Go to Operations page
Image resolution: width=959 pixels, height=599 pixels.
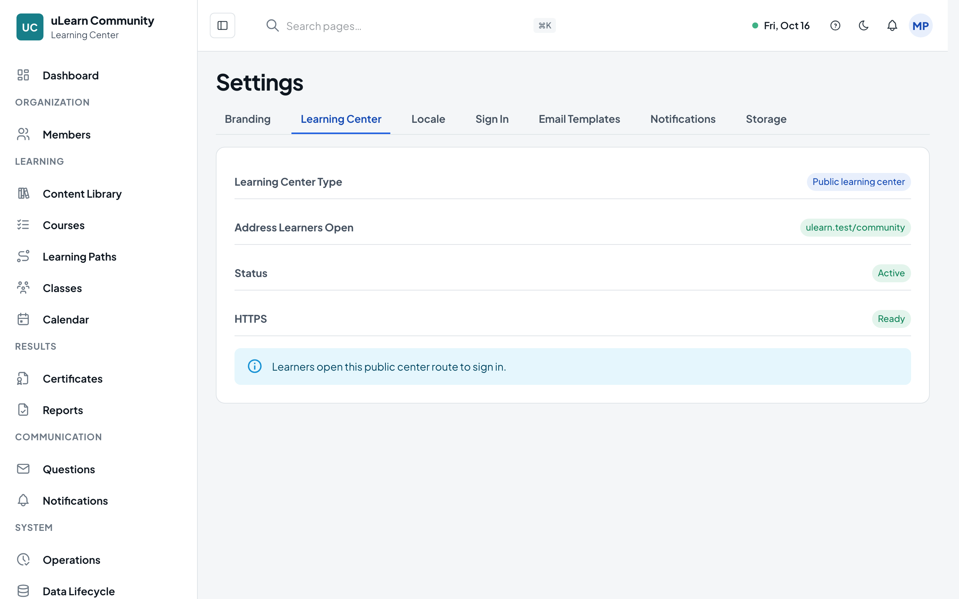[x=98, y=560]
